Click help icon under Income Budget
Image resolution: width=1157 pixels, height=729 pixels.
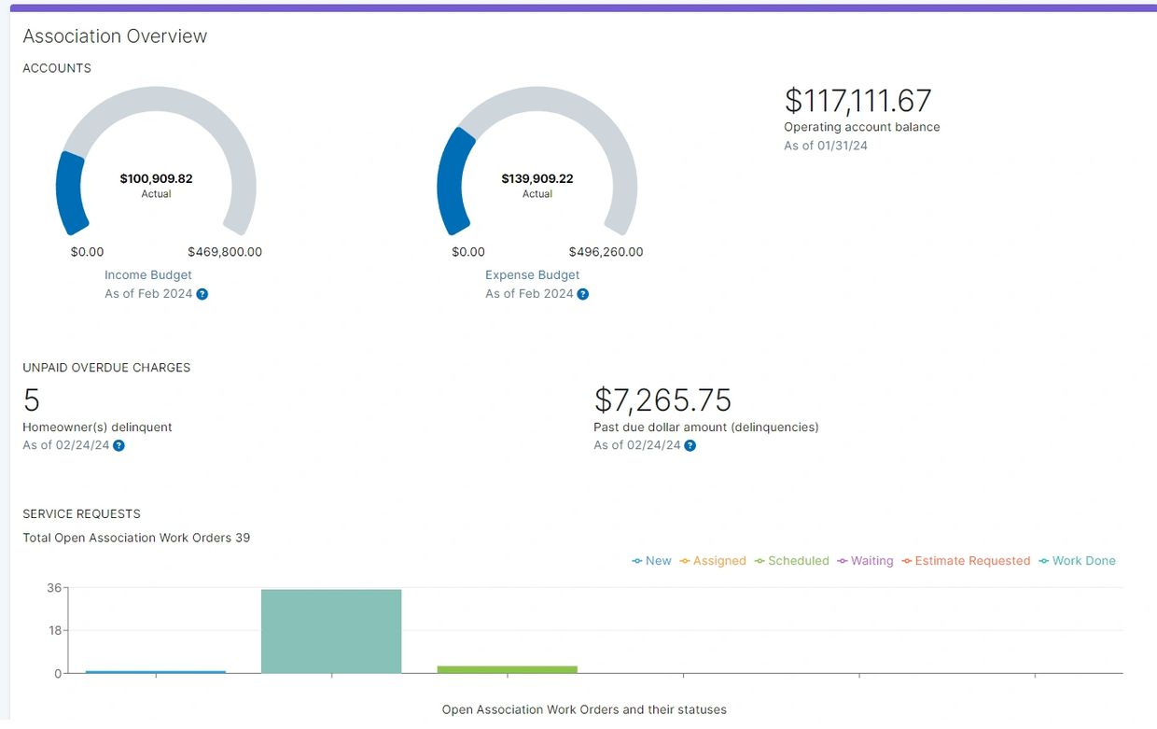click(202, 294)
